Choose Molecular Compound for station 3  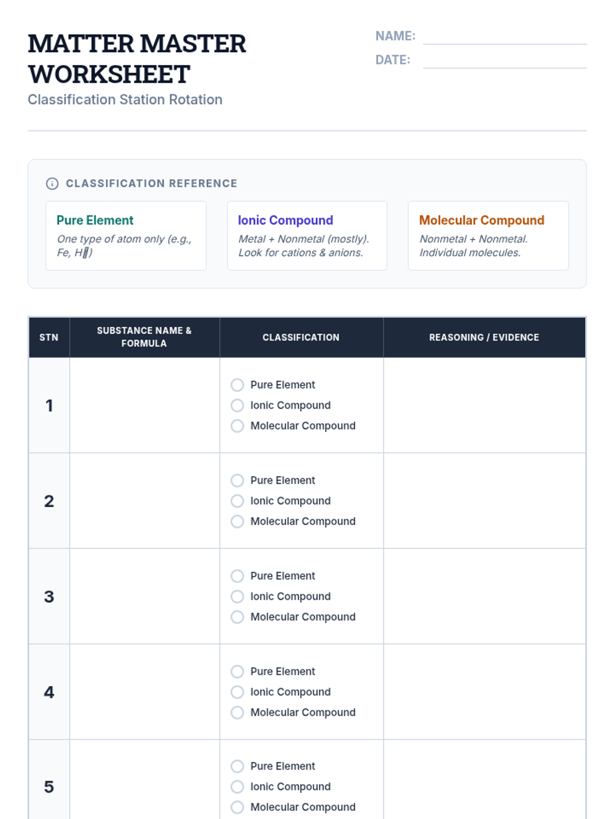237,617
